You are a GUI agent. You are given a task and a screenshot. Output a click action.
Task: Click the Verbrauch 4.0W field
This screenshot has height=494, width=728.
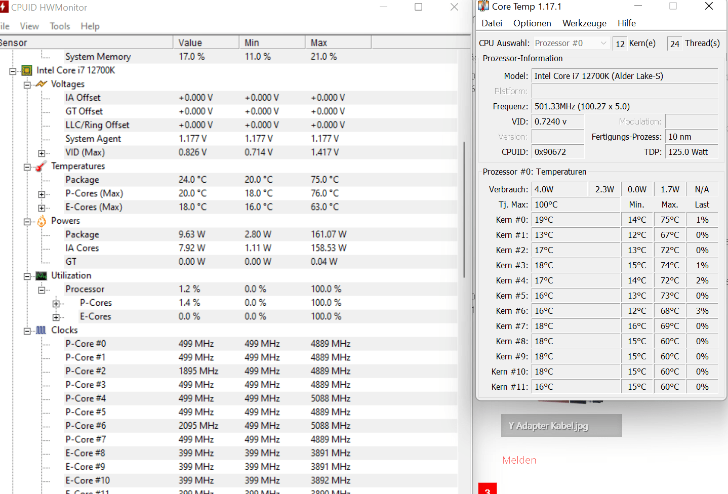coord(559,189)
